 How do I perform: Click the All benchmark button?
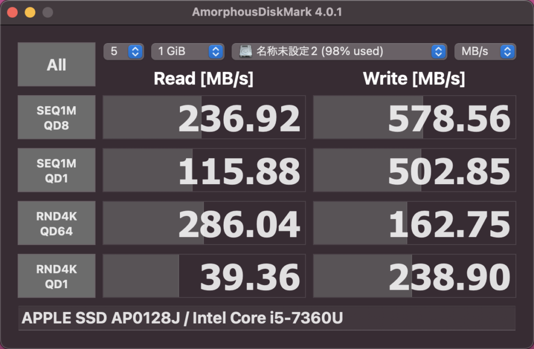click(56, 64)
